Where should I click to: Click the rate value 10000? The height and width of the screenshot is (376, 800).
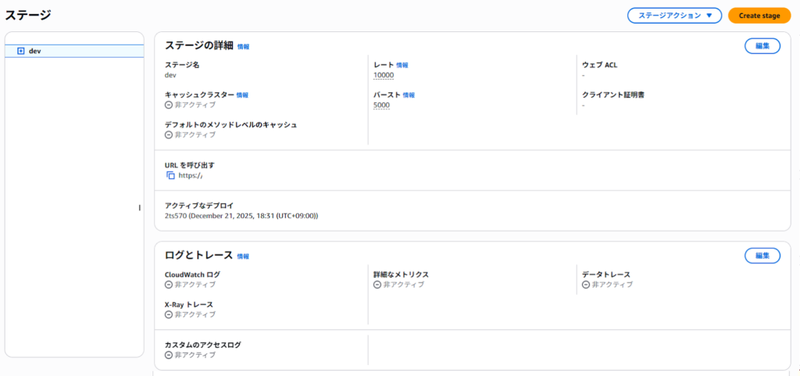point(384,75)
